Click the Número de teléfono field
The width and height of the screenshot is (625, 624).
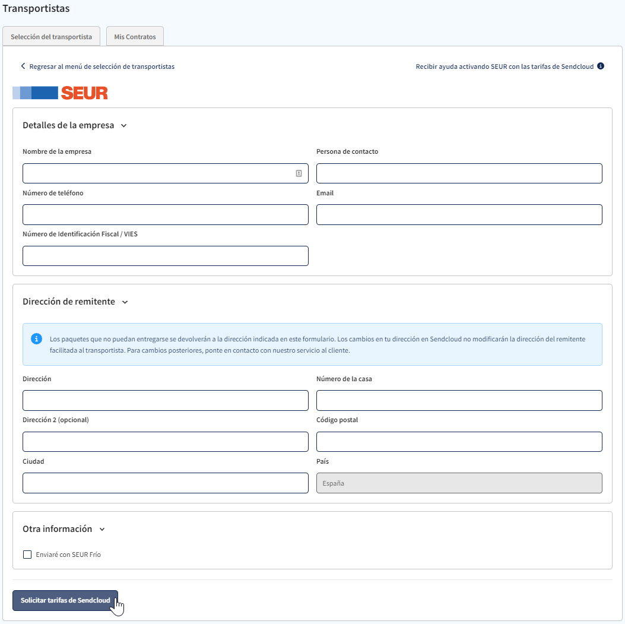[x=166, y=214]
